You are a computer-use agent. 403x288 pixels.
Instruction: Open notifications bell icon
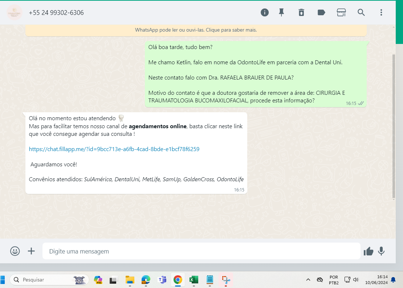point(393,280)
